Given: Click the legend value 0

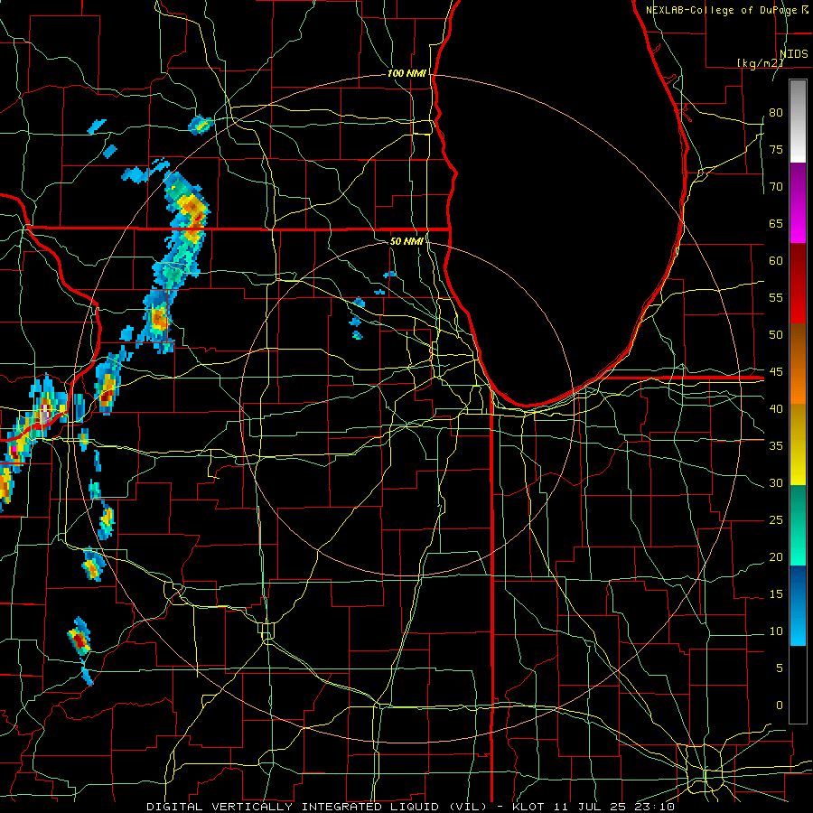Looking at the screenshot, I should (780, 706).
